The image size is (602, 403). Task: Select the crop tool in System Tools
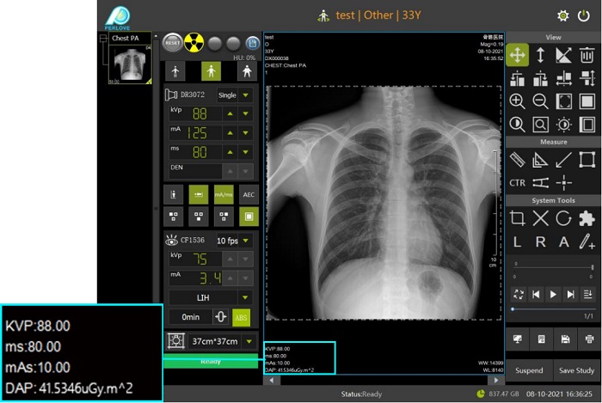click(x=518, y=218)
